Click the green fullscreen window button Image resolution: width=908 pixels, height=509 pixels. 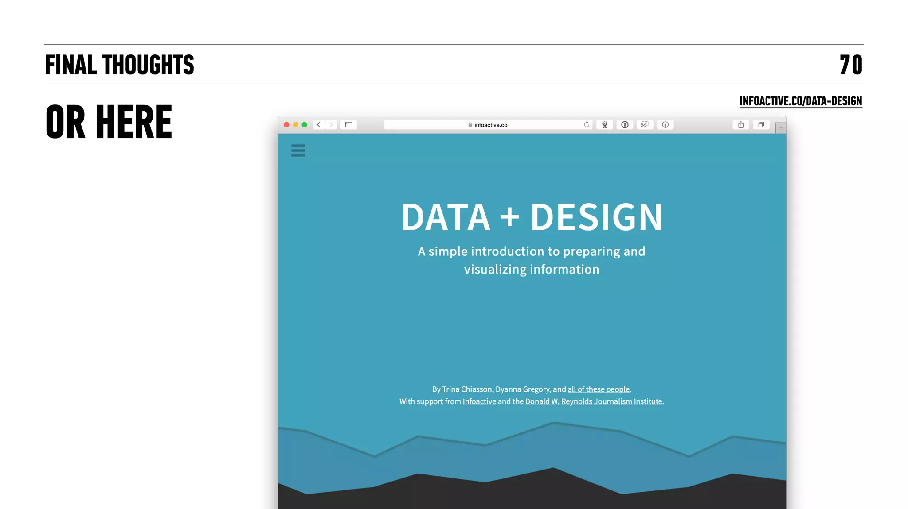tap(305, 125)
